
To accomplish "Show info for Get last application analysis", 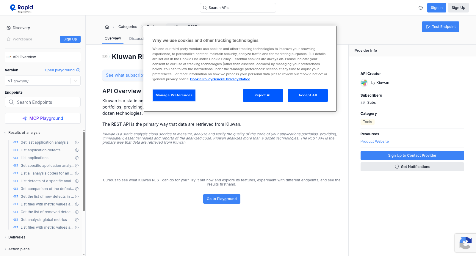I will click(77, 142).
